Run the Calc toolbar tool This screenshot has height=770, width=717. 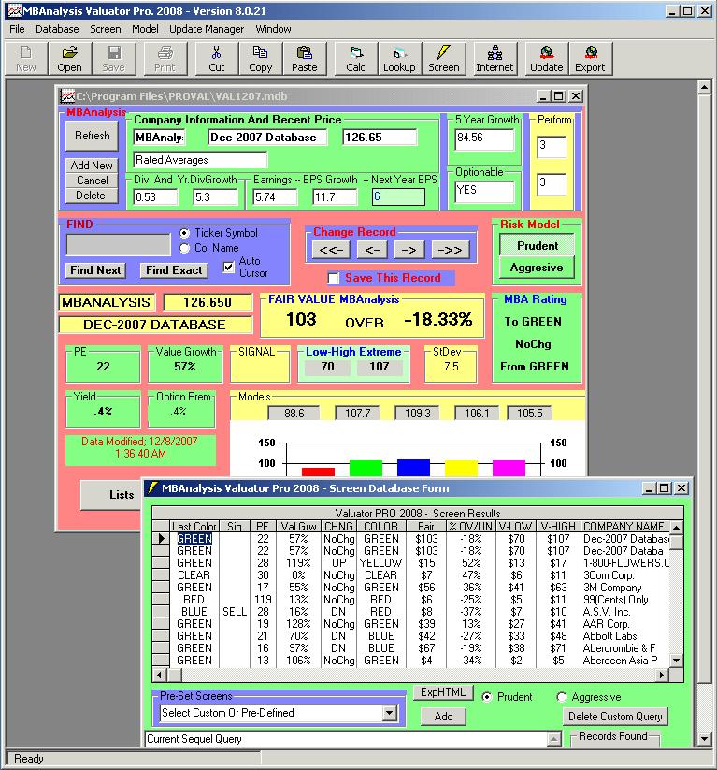click(355, 58)
